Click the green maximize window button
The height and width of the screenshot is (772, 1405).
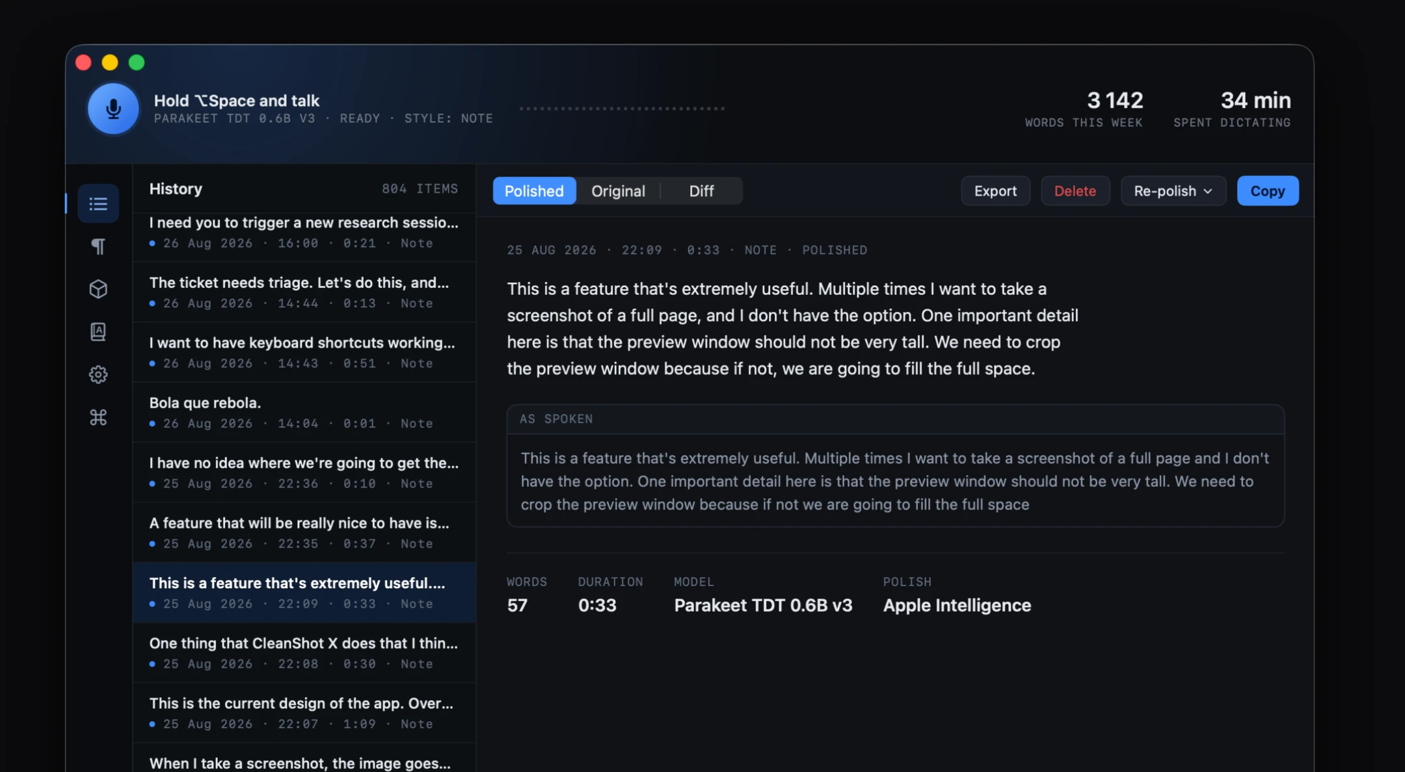(137, 62)
